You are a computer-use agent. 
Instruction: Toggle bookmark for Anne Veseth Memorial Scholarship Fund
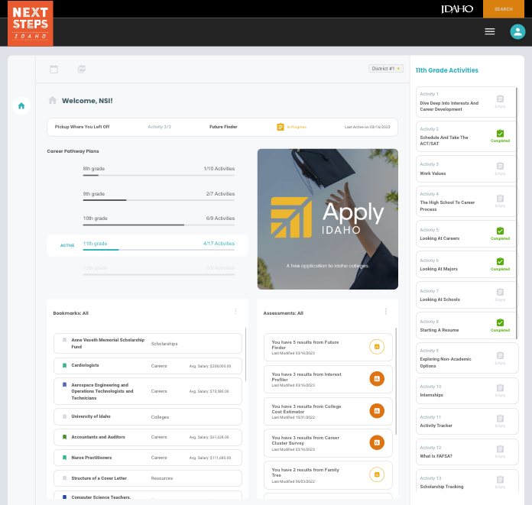(x=64, y=340)
